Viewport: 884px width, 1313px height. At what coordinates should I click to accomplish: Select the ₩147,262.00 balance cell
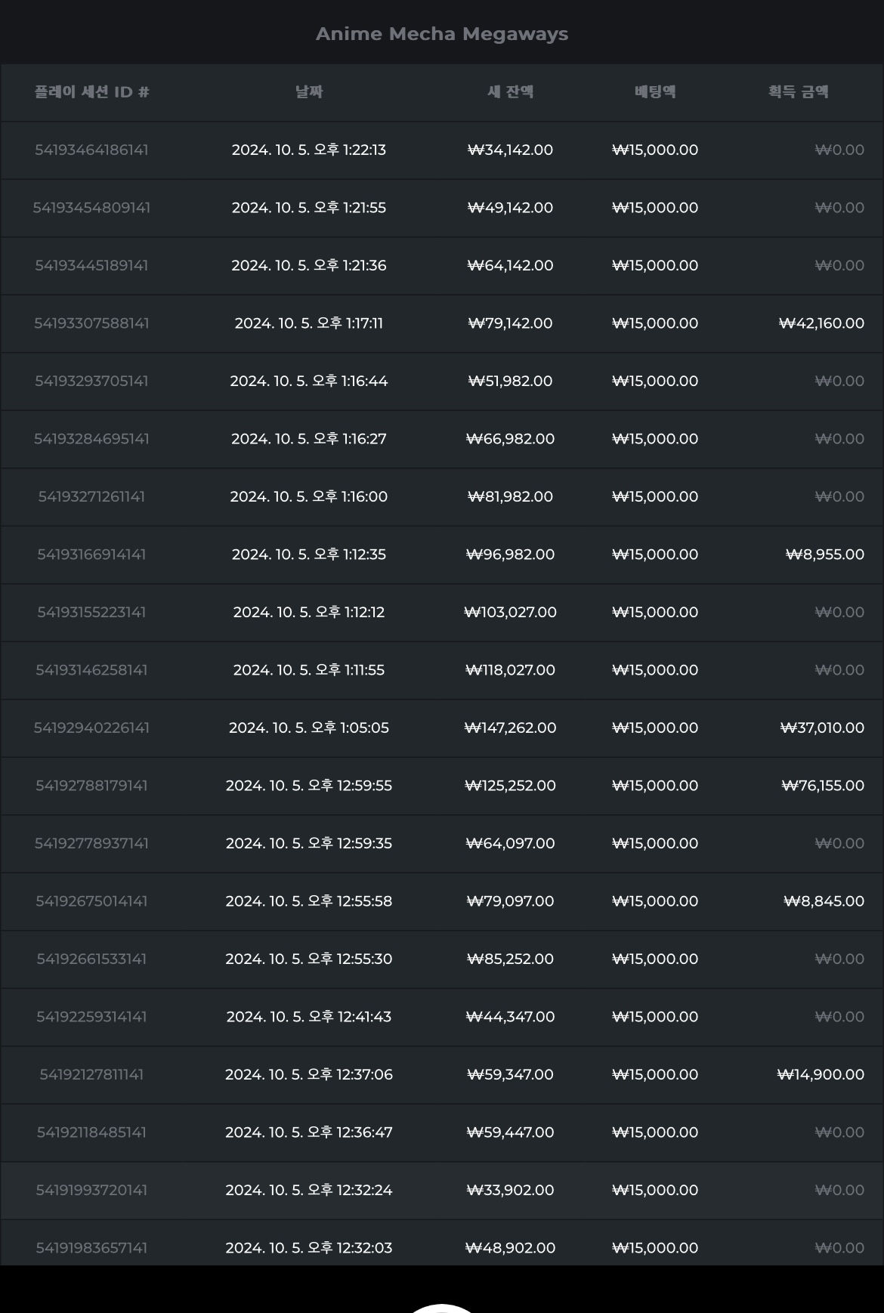(x=511, y=728)
